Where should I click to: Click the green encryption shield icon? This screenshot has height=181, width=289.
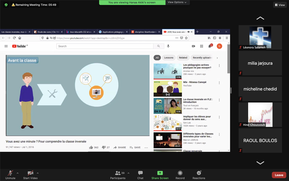click(x=6, y=5)
